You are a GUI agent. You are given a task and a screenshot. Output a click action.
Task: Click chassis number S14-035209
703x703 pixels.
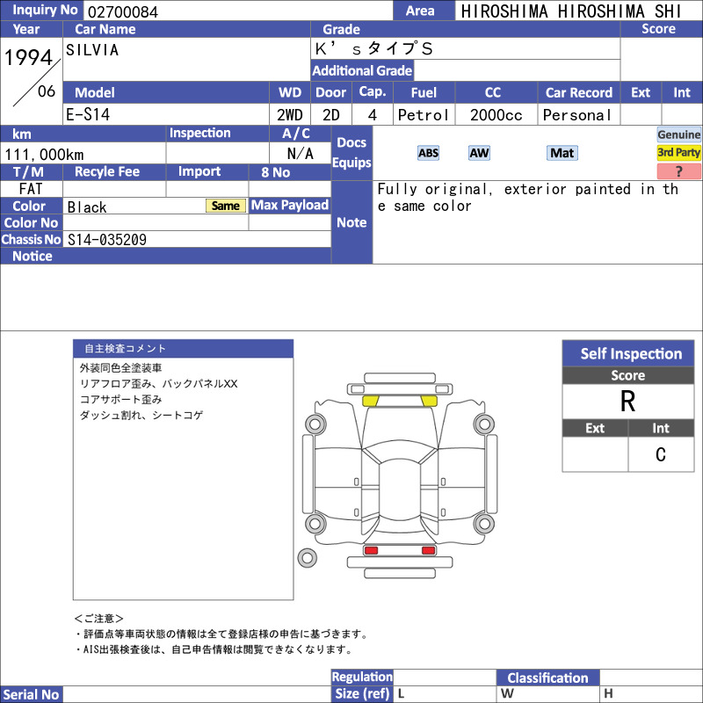[107, 239]
